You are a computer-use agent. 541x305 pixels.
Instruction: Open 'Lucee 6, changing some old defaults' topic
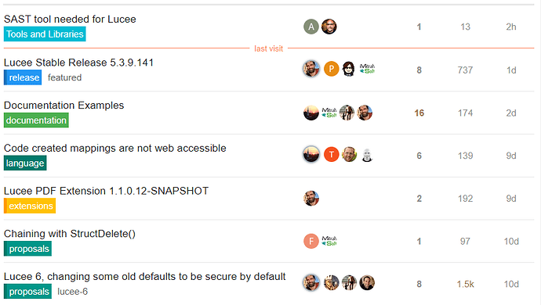click(x=144, y=276)
